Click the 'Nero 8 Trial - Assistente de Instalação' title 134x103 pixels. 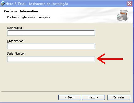click(37, 4)
